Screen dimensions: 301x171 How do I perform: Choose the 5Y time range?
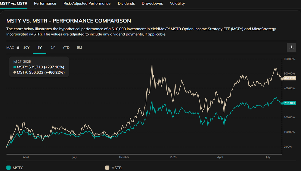[x=40, y=48]
